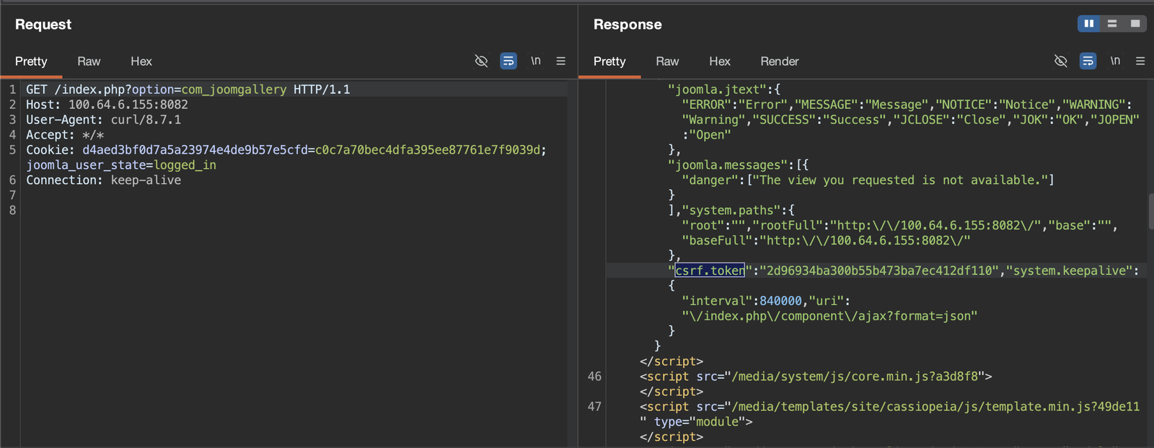Click the Connection: keep-alive header
1154x448 pixels.
tap(104, 180)
